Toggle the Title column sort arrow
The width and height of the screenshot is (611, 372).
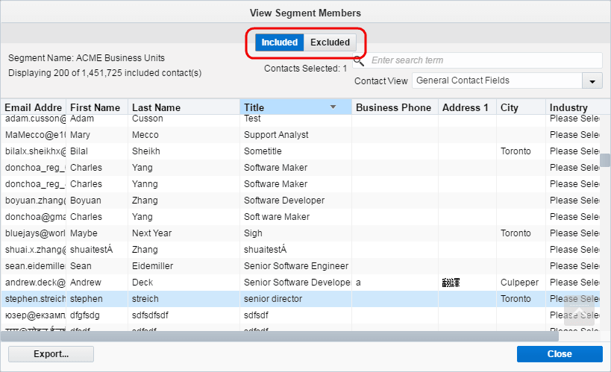(x=333, y=107)
